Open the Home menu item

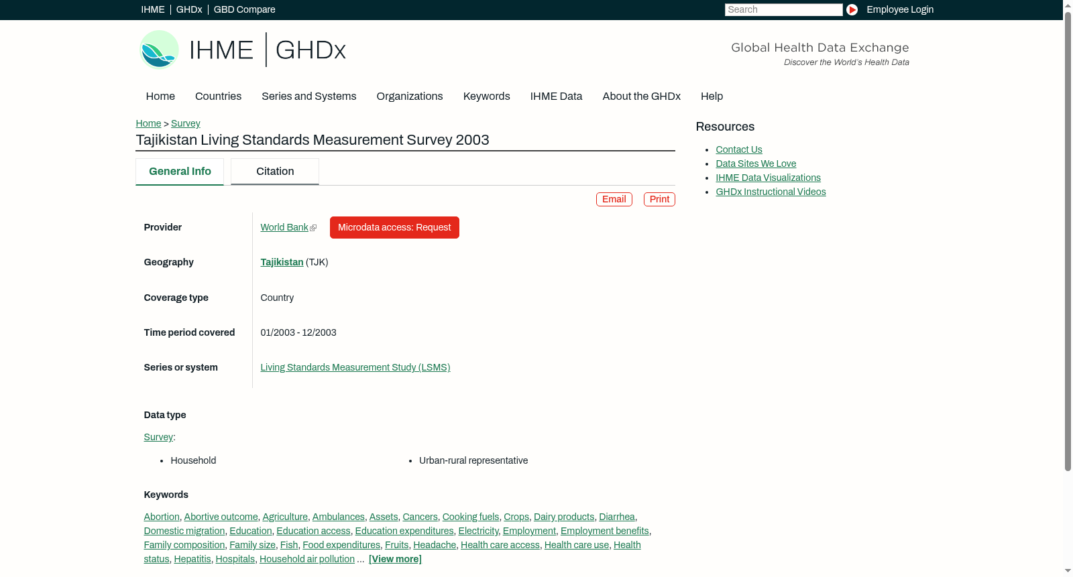(160, 97)
